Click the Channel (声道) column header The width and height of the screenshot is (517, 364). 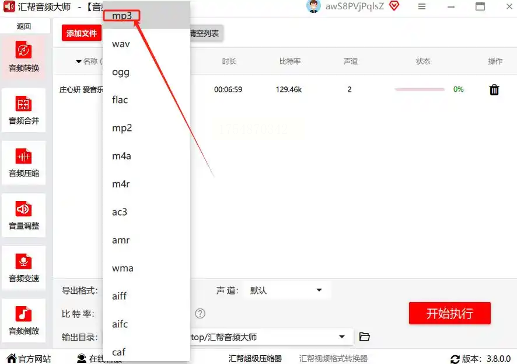(351, 61)
